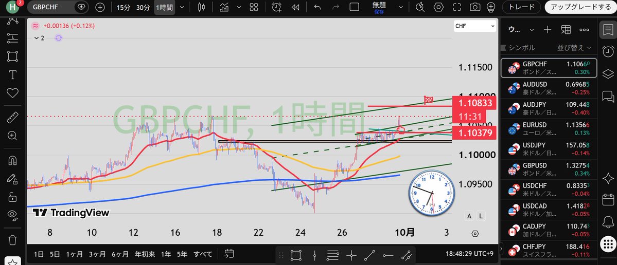
Task: Expand the layout management dropdown arrow
Action: tap(400, 7)
